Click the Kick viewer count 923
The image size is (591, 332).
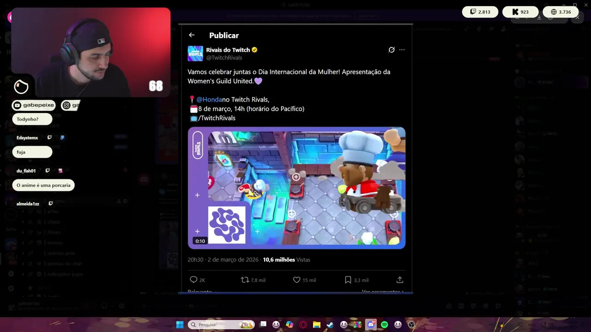click(x=520, y=12)
